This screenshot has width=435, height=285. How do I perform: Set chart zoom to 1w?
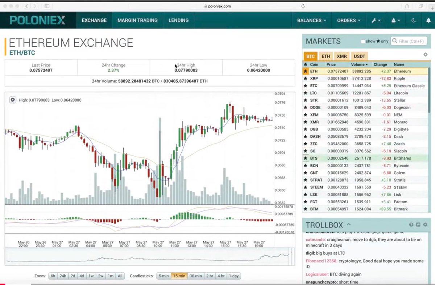[91, 276]
